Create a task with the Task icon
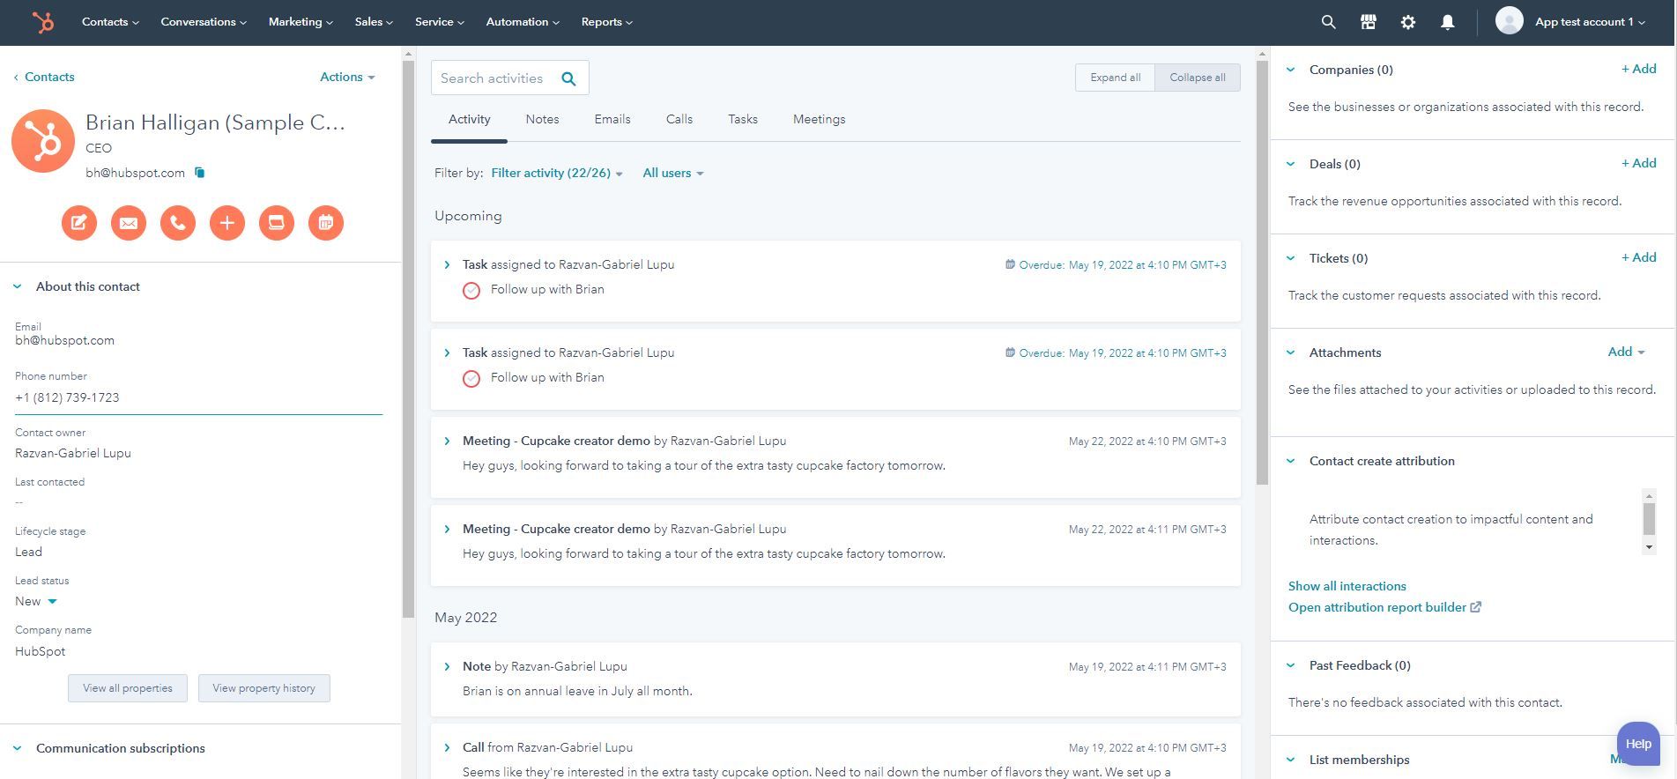The height and width of the screenshot is (779, 1677). [x=277, y=223]
